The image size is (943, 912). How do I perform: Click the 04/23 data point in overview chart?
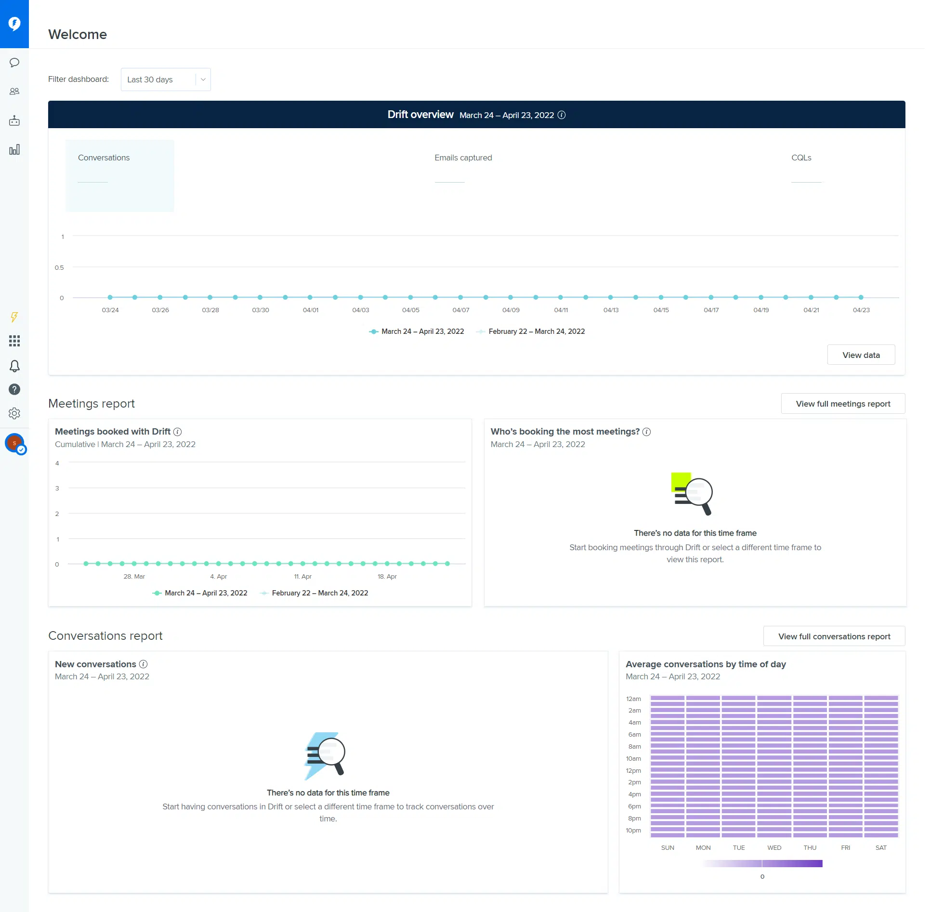[861, 297]
